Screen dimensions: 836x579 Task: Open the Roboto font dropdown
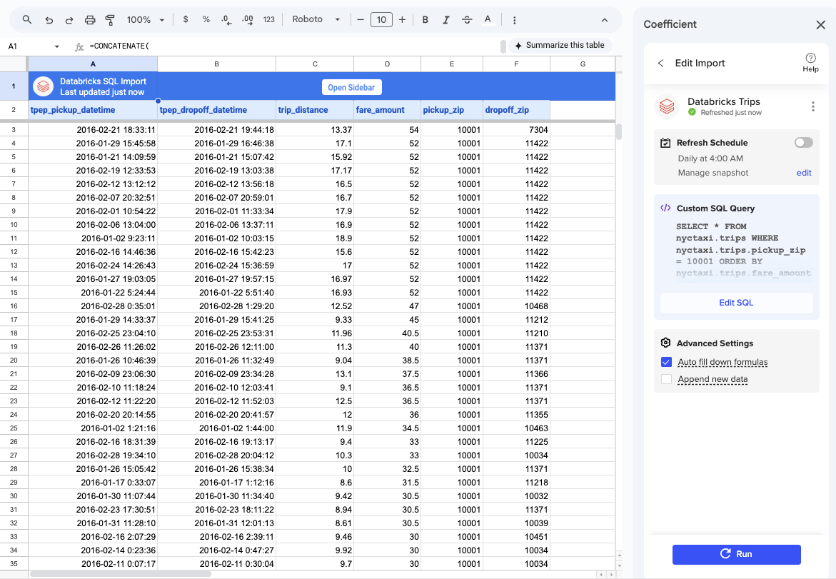[316, 19]
